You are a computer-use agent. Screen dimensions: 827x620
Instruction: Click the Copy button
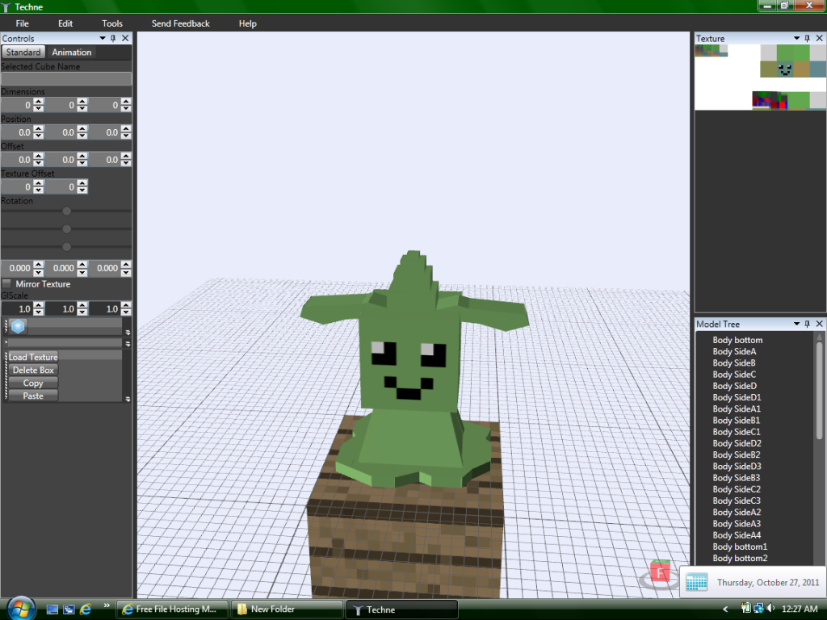pos(32,383)
